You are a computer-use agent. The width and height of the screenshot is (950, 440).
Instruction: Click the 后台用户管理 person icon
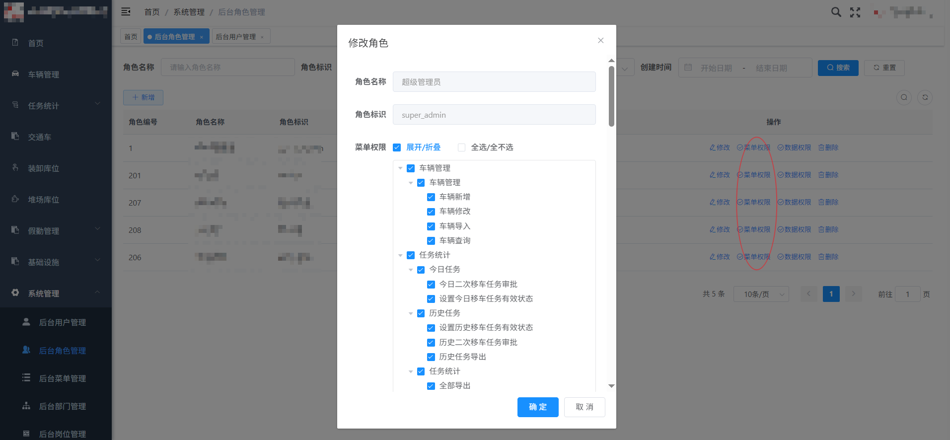click(x=26, y=322)
